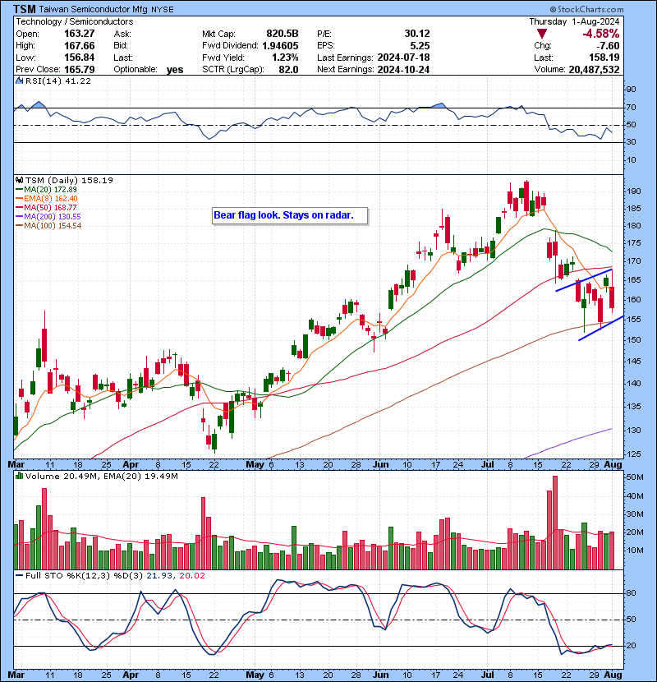Image resolution: width=657 pixels, height=682 pixels.
Task: Click the Taiwan Semiconductor Mfg company name
Action: 94,10
